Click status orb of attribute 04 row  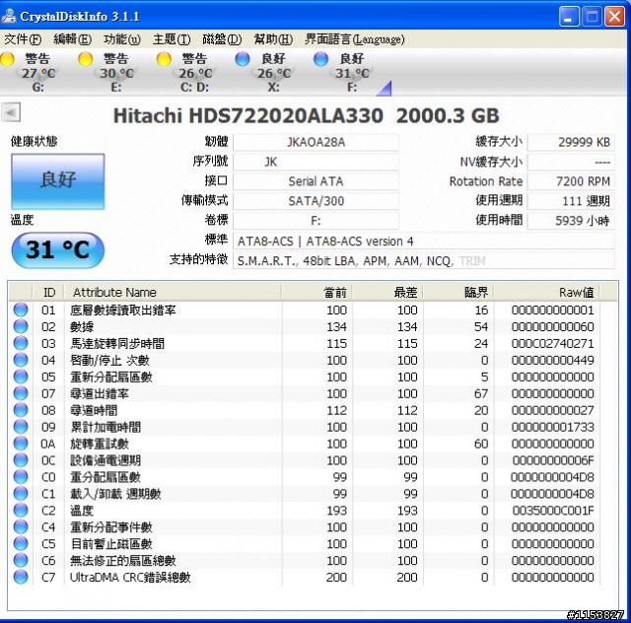(21, 360)
